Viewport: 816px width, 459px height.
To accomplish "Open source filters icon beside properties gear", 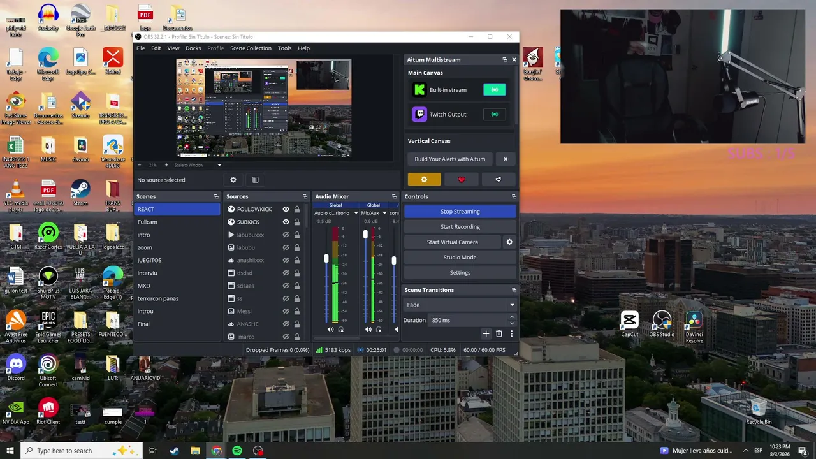I will pos(255,180).
